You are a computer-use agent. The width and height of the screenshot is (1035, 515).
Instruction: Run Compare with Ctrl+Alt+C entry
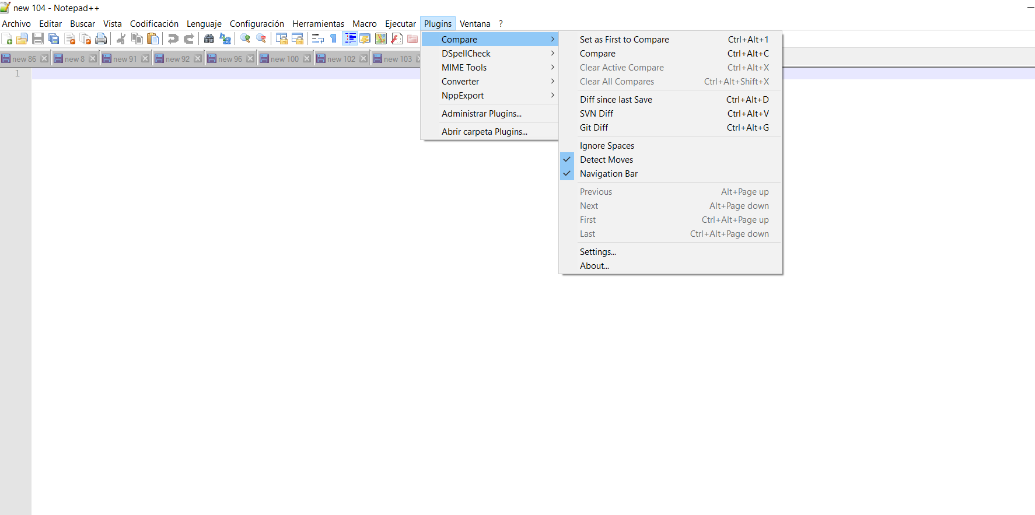[x=670, y=54]
